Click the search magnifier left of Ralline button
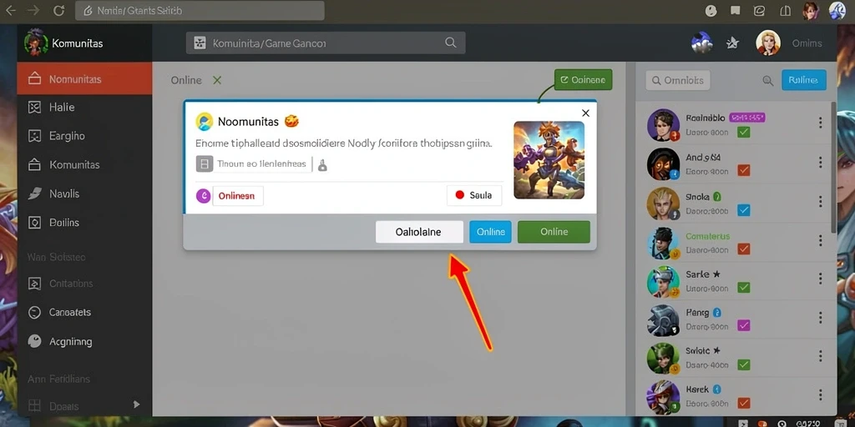This screenshot has width=855, height=427. click(768, 81)
